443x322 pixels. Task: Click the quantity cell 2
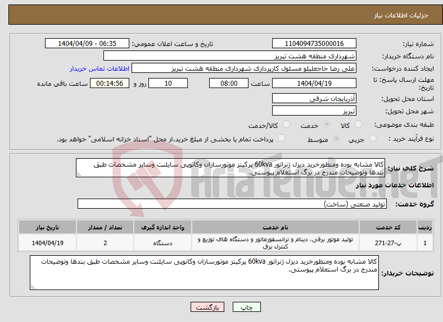[105, 243]
